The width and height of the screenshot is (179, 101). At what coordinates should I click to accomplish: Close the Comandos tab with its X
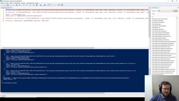[158, 8]
